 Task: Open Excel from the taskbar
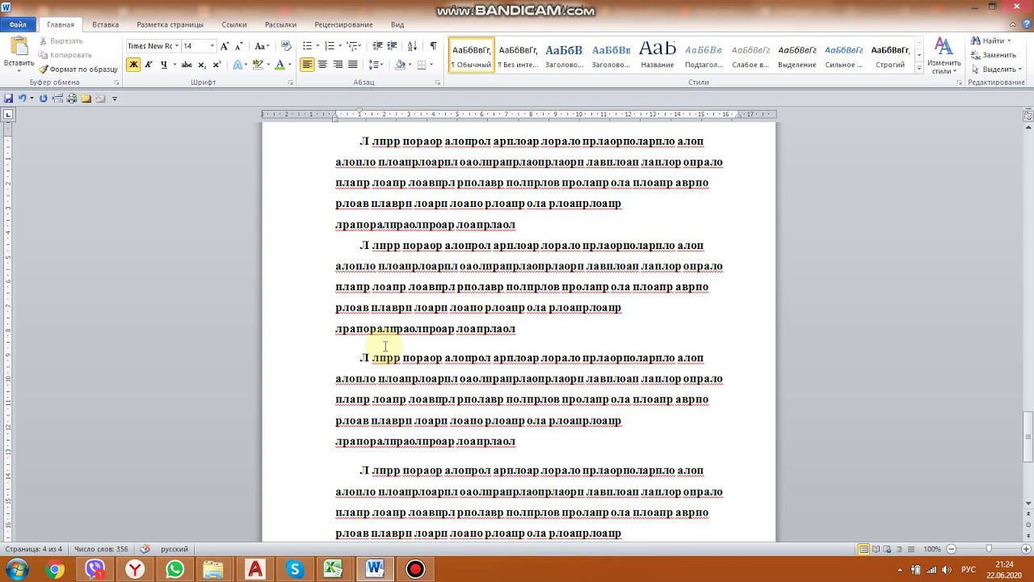tap(334, 569)
